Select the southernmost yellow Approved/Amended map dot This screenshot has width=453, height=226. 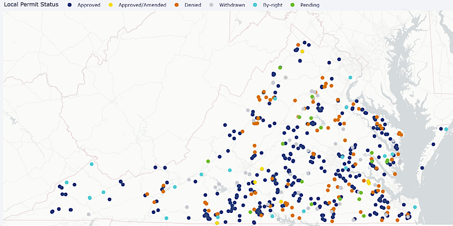pyautogui.click(x=216, y=223)
